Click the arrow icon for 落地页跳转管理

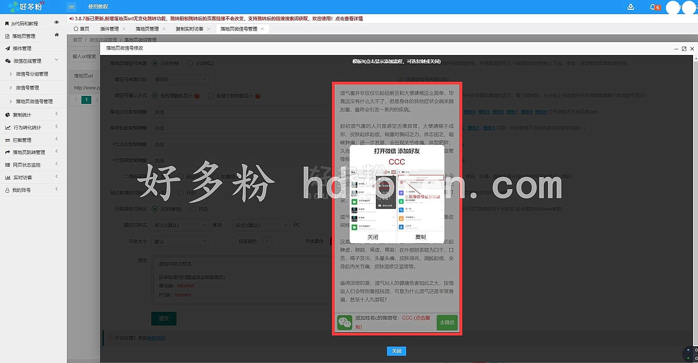[8, 152]
